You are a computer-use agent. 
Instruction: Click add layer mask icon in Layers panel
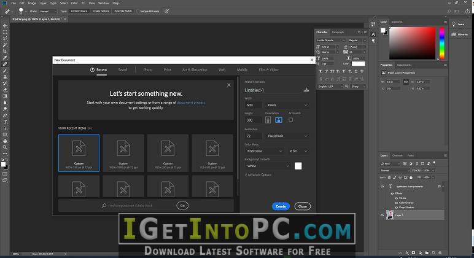click(x=414, y=252)
